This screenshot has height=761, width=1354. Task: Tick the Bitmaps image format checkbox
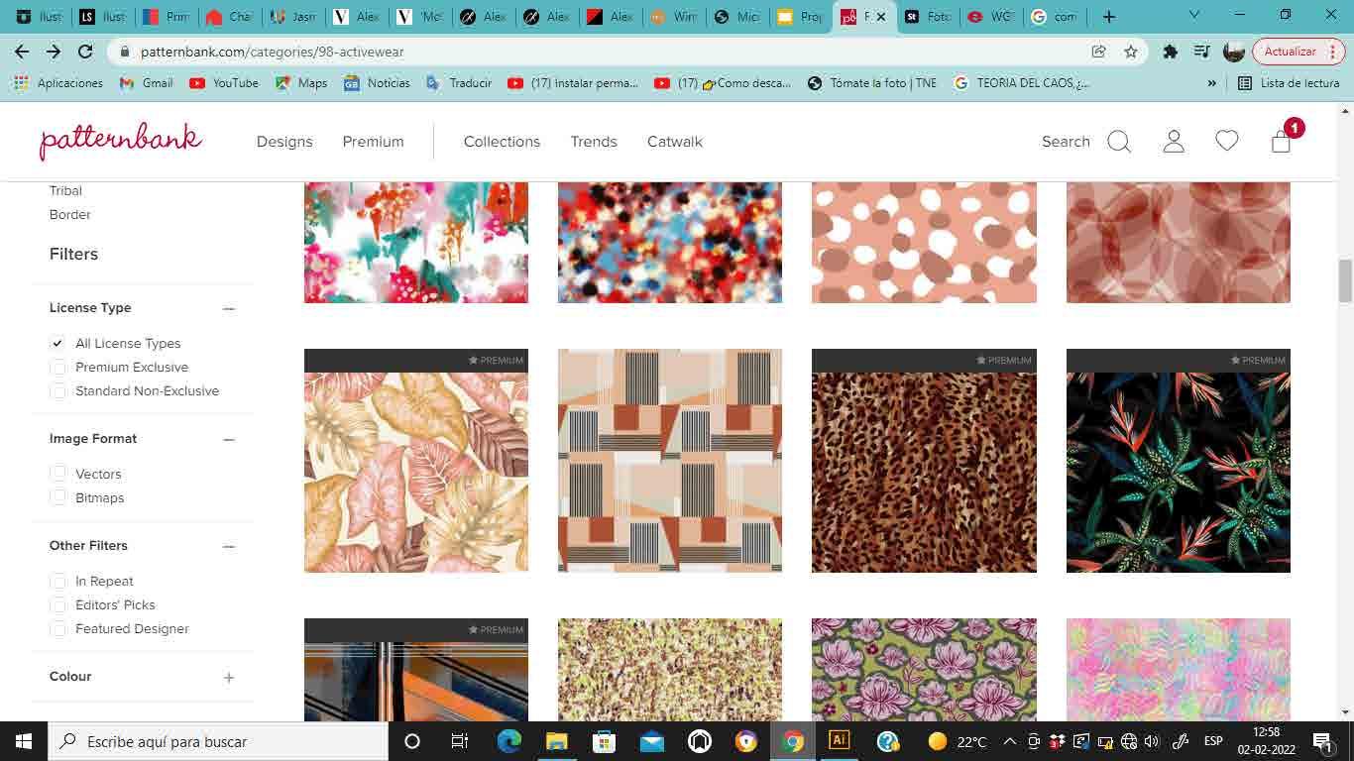[58, 497]
